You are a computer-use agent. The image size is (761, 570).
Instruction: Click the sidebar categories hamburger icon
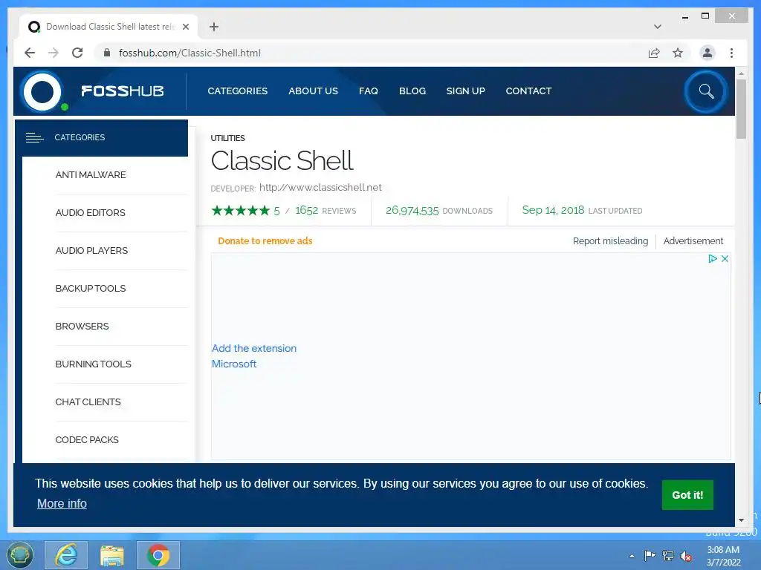[x=34, y=137]
